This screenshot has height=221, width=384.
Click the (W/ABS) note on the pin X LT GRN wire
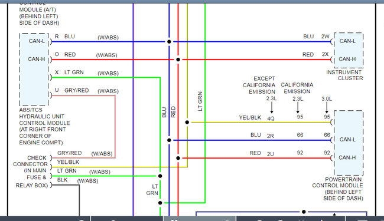coord(108,73)
